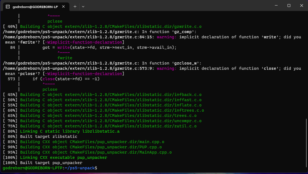Click the inftrees.c.o build line
This screenshot has height=174, width=308.
point(103,110)
